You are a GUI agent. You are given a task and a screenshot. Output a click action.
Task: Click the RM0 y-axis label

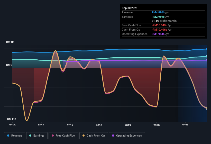coord(9,65)
